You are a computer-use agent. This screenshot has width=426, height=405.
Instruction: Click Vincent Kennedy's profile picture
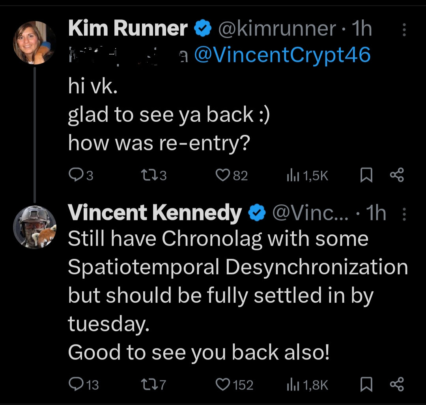coord(35,227)
